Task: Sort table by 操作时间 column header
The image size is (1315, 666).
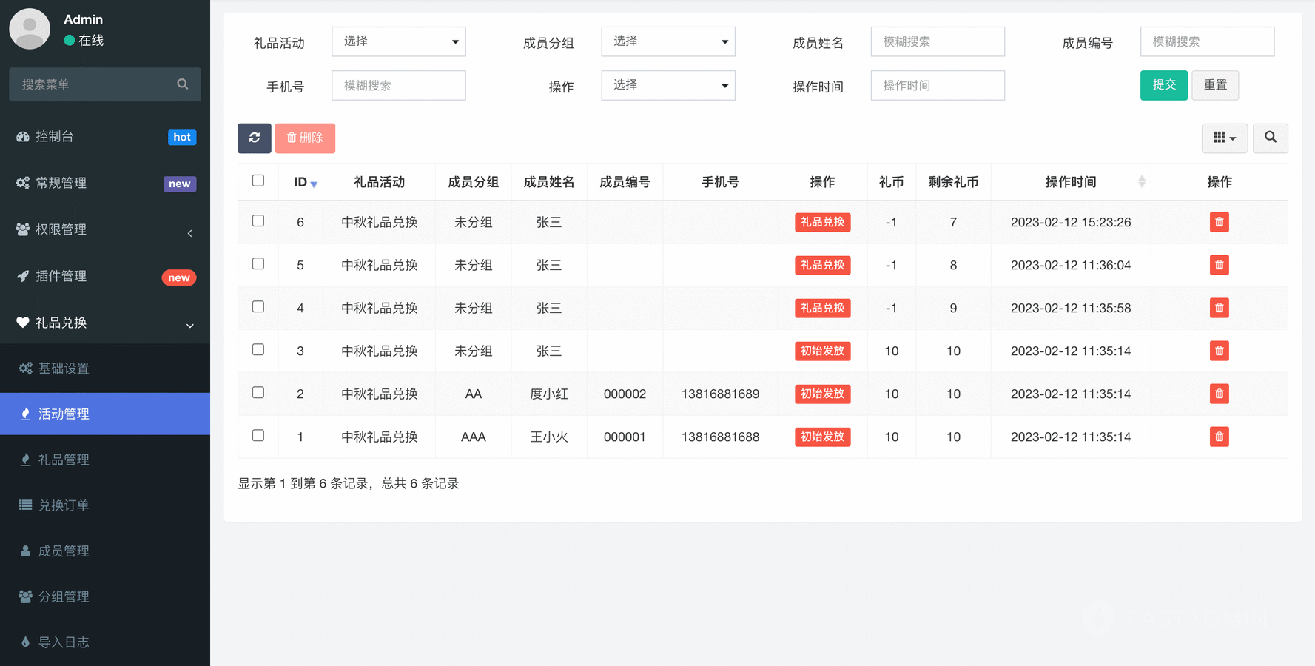Action: click(x=1071, y=182)
